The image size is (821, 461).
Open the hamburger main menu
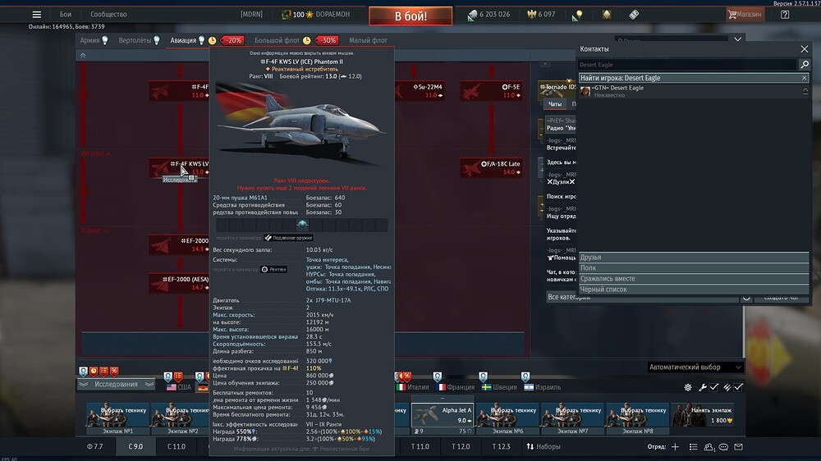pyautogui.click(x=36, y=14)
